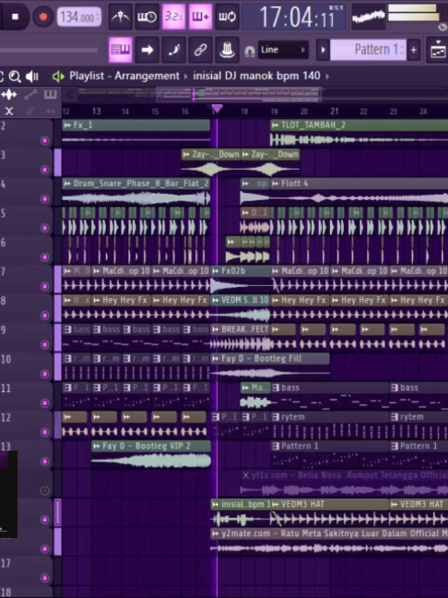Click the back arrow beside overview
The width and height of the screenshot is (448, 598).
pyautogui.click(x=69, y=94)
